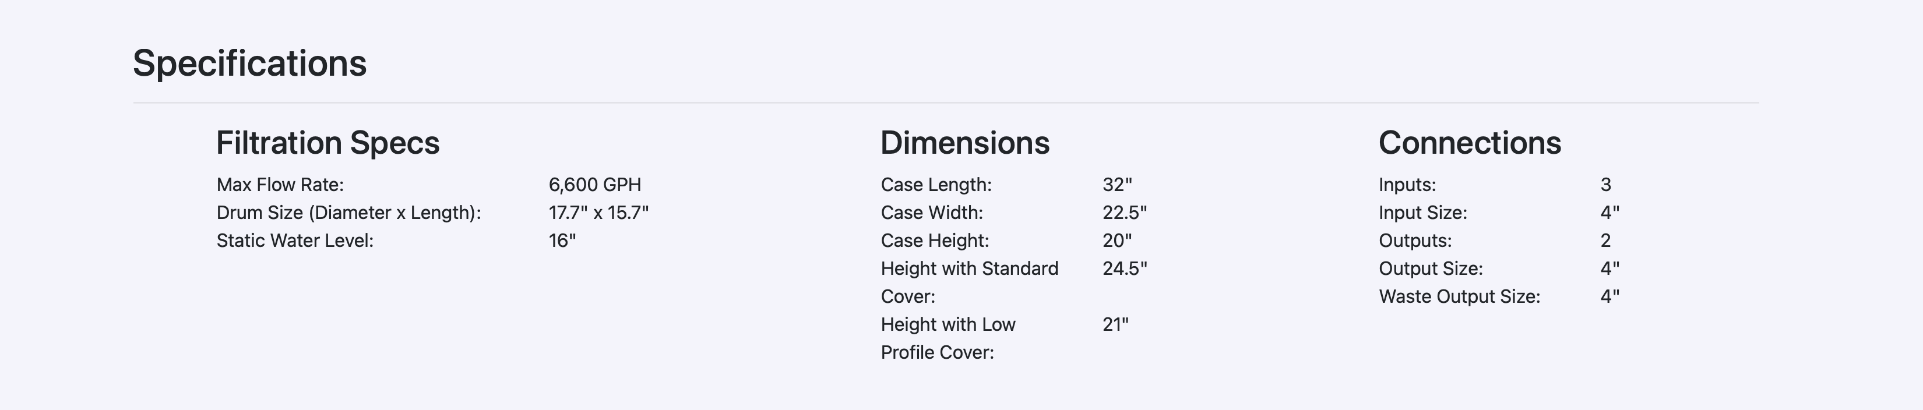This screenshot has width=1923, height=410.
Task: Click the Drum Size label
Action: [x=348, y=213]
